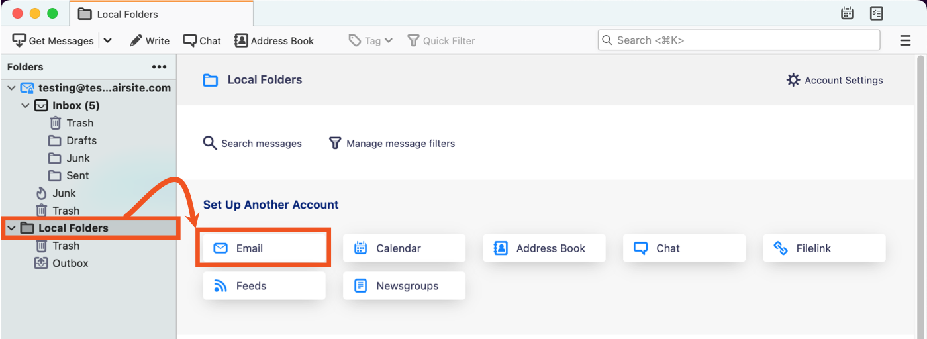Select the Feeds account option
This screenshot has height=339, width=927.
coord(264,286)
